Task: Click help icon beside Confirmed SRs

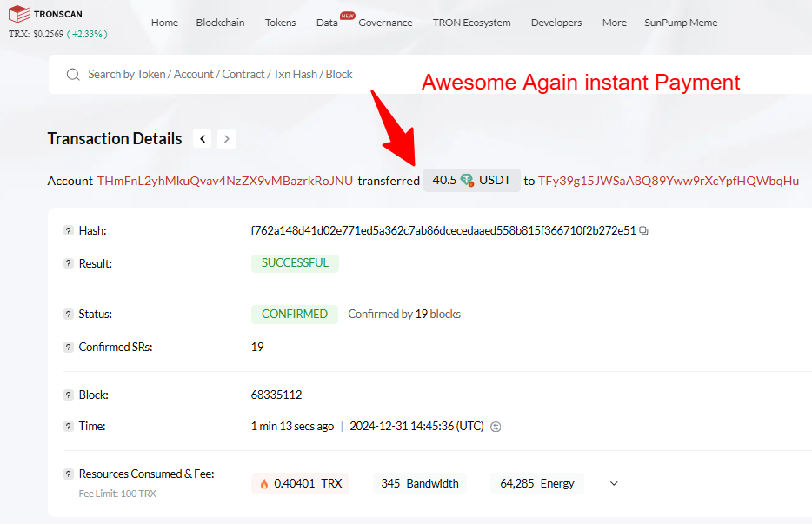Action: [69, 348]
